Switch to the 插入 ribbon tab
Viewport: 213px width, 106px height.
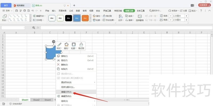[x=54, y=11]
